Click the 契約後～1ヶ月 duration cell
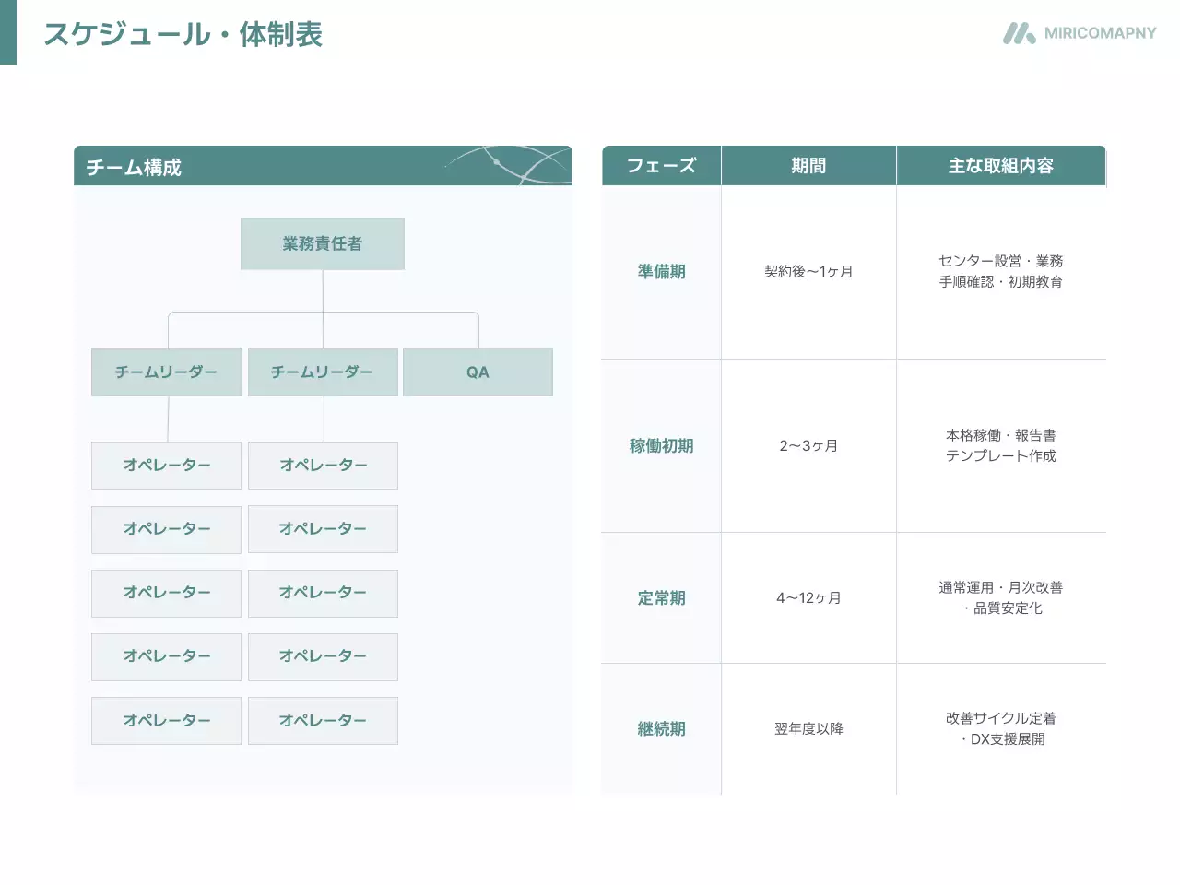 tap(808, 271)
